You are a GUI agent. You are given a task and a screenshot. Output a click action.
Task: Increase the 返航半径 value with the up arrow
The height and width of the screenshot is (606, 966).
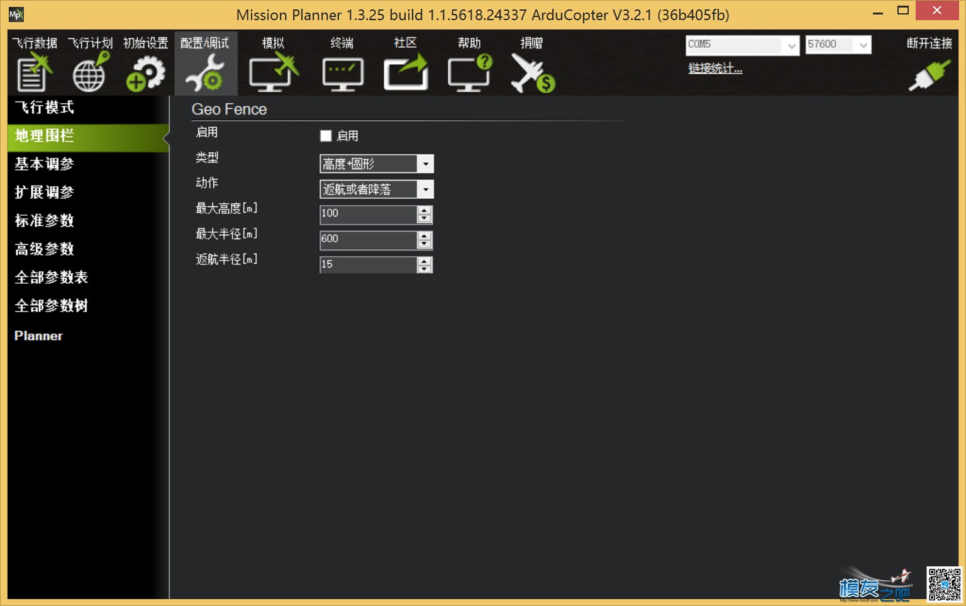(x=425, y=261)
